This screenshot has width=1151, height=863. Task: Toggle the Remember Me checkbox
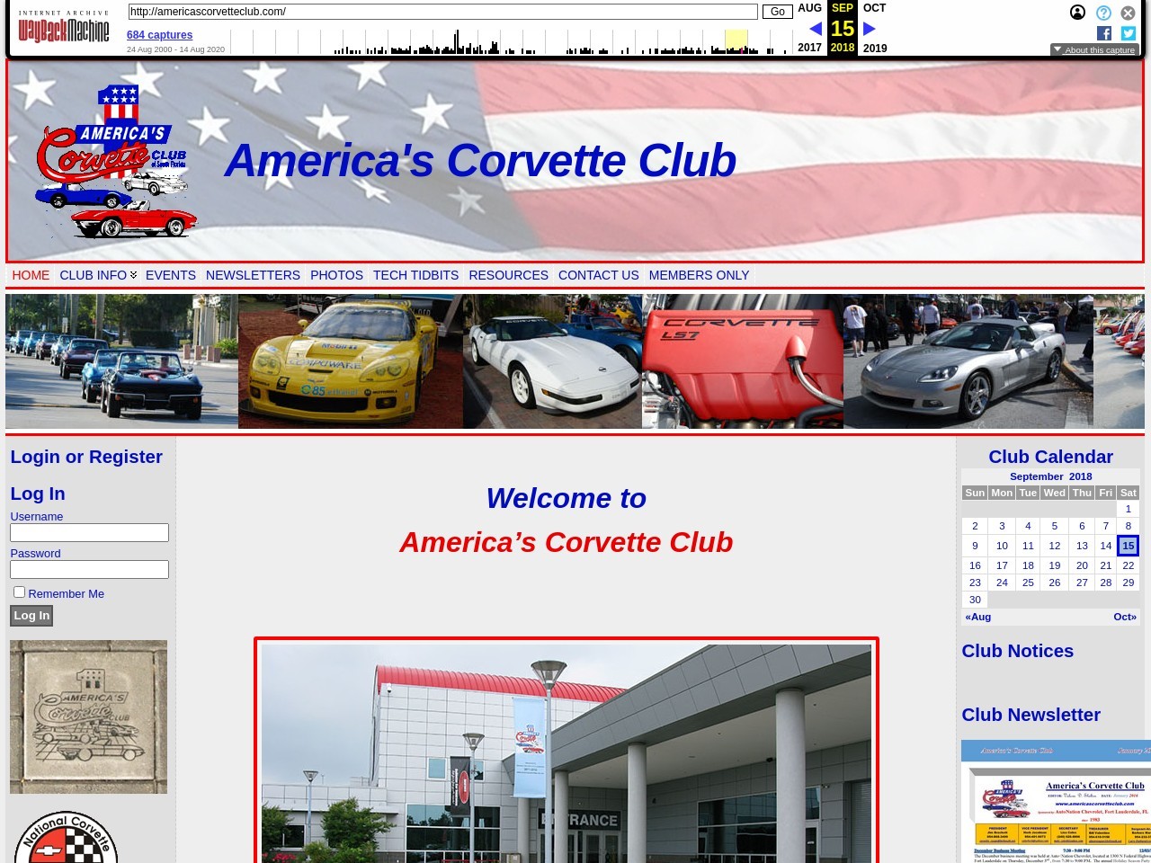coord(19,592)
